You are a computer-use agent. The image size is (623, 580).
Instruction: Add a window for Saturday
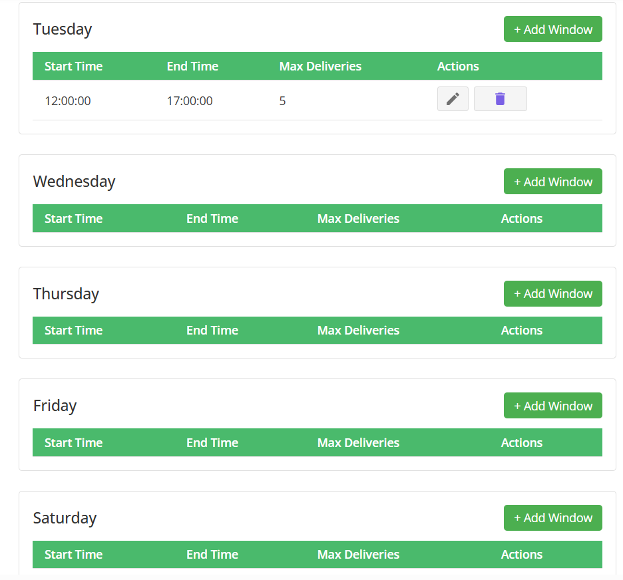point(552,517)
